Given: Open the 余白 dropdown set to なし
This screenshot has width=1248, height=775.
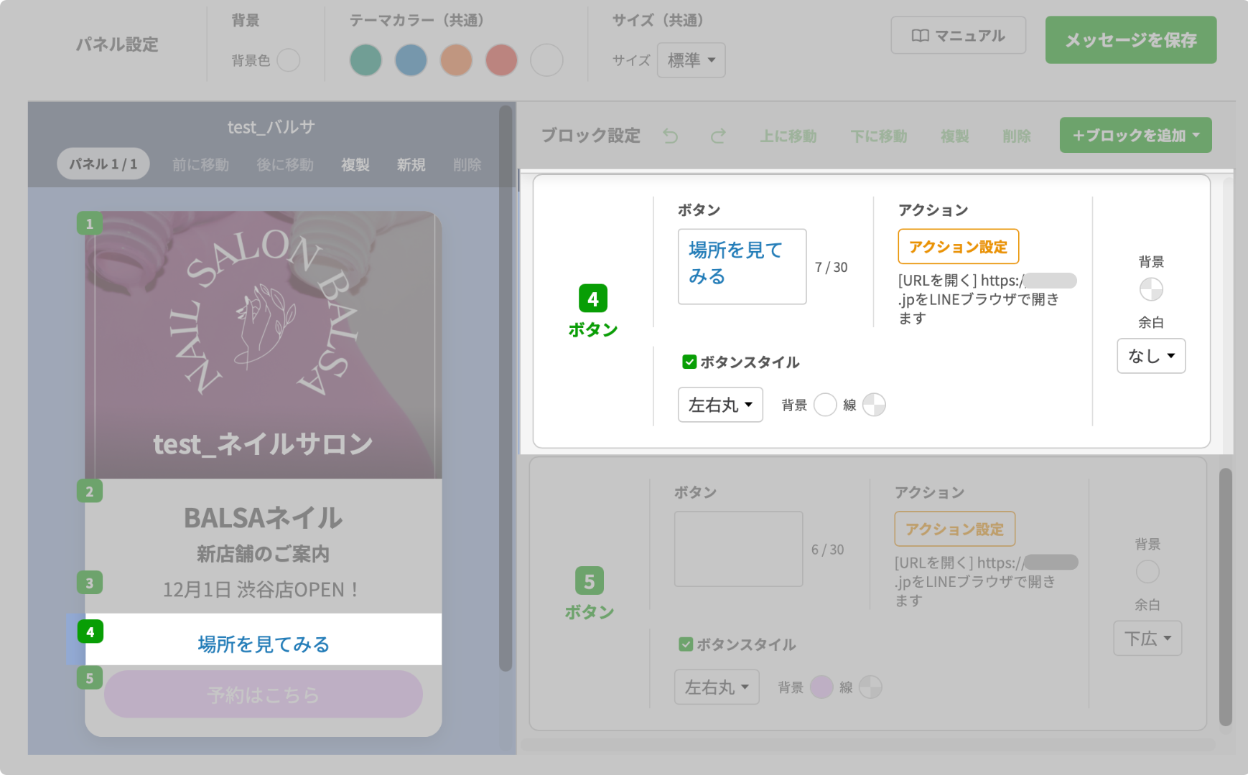Looking at the screenshot, I should click(x=1150, y=355).
